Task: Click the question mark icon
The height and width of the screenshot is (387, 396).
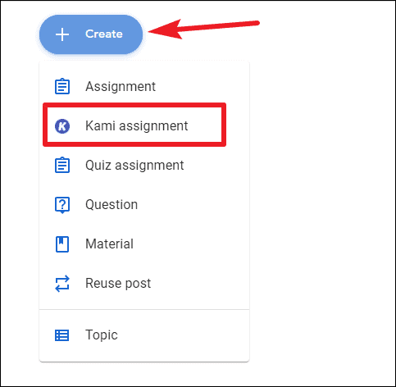Action: click(x=62, y=205)
